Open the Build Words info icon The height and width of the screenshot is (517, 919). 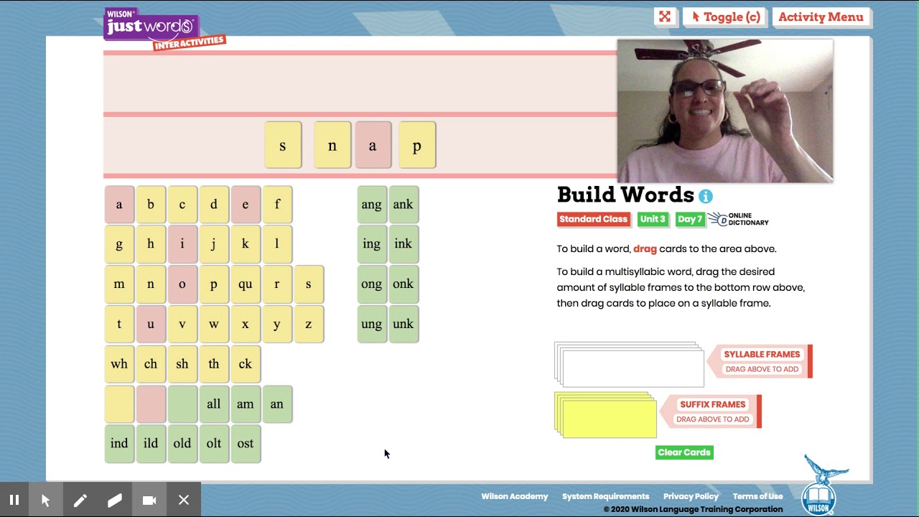[x=706, y=196]
